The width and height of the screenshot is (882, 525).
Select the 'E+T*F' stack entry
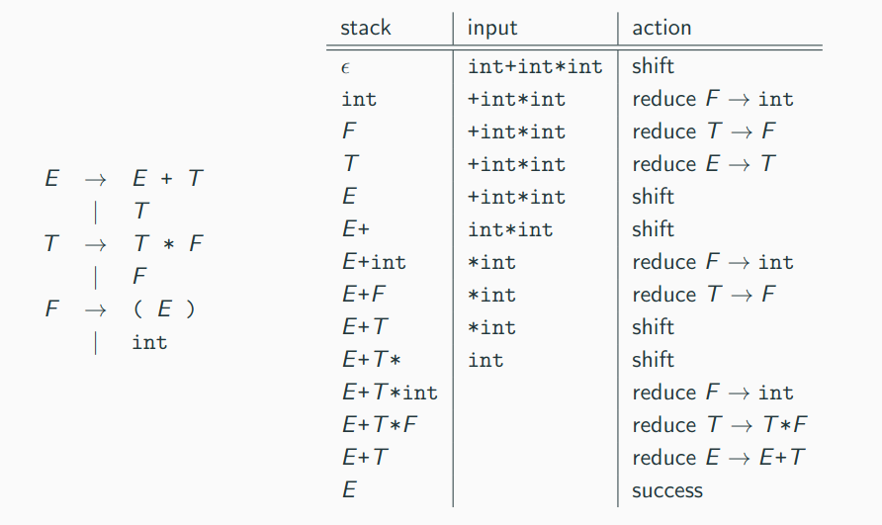[379, 425]
